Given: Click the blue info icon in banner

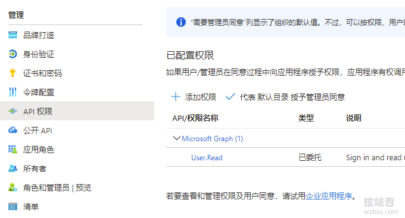Looking at the screenshot, I should [181, 22].
